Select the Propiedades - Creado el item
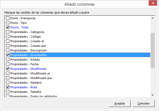Screen dimensions: 159x111 click(x=27, y=41)
